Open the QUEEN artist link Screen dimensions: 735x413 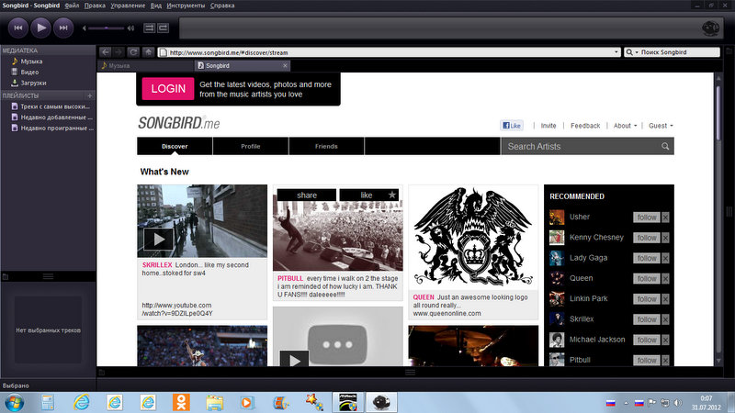coord(424,297)
